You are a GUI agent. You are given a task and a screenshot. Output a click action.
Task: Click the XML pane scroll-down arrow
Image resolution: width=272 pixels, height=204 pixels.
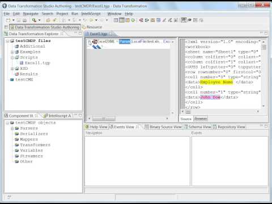(x=263, y=107)
